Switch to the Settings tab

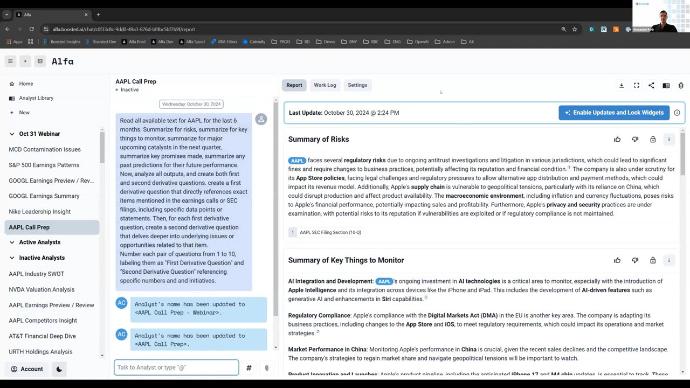coord(357,85)
